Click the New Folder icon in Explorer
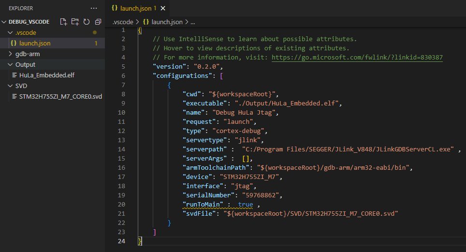Image resolution: width=466 pixels, height=252 pixels. click(75, 22)
